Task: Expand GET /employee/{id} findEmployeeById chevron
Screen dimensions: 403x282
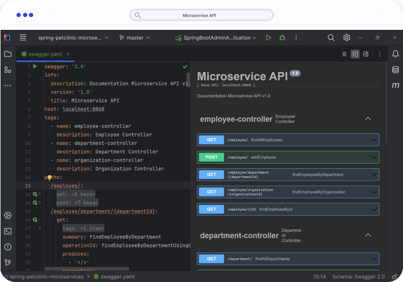Action: point(374,209)
